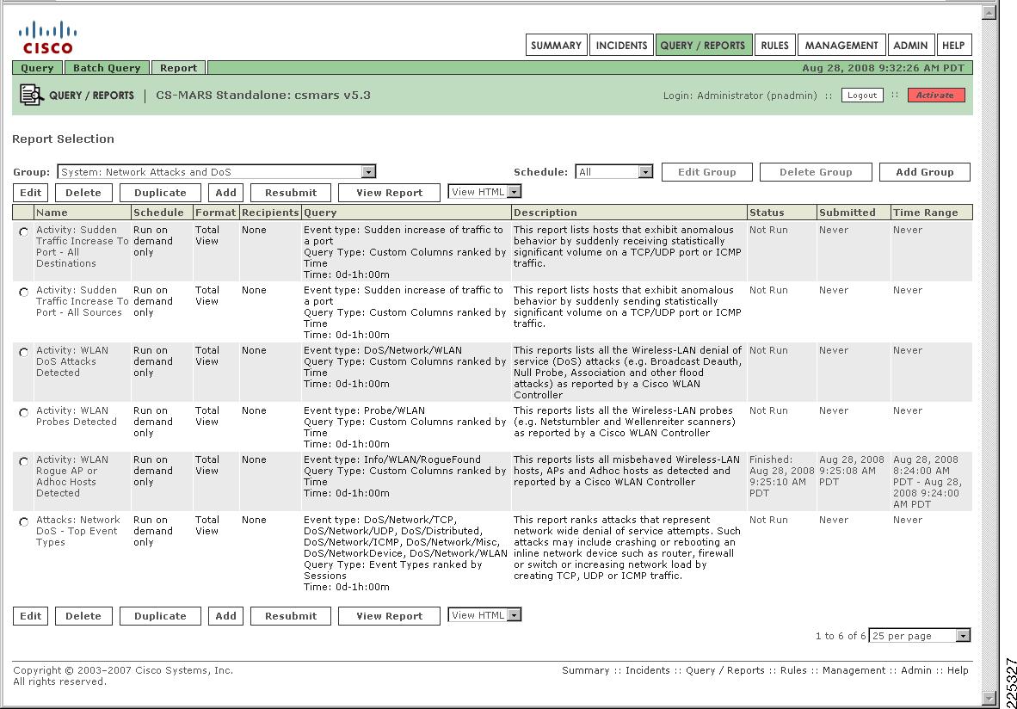
Task: Open the Management tab
Action: pos(841,46)
